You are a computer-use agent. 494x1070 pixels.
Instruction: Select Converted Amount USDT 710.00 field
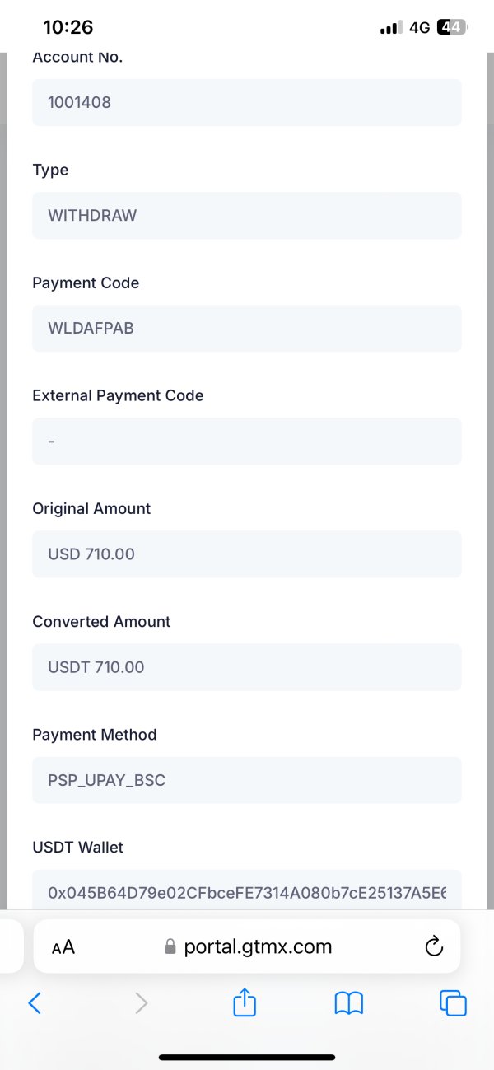(247, 667)
